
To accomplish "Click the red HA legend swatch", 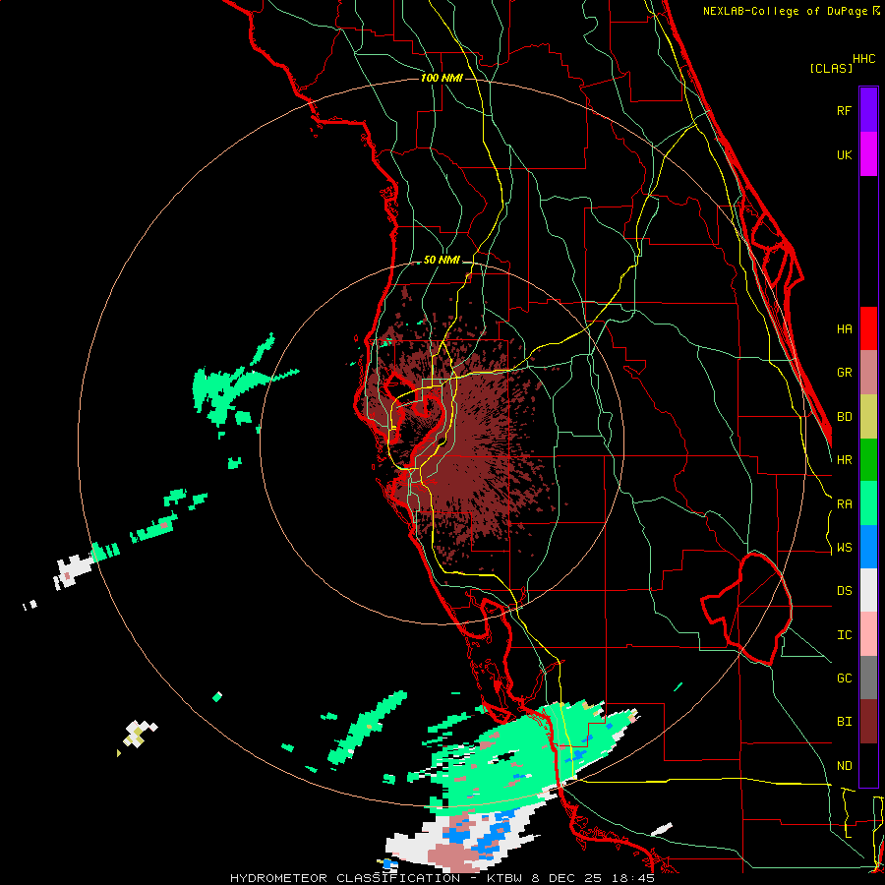I will pyautogui.click(x=868, y=328).
